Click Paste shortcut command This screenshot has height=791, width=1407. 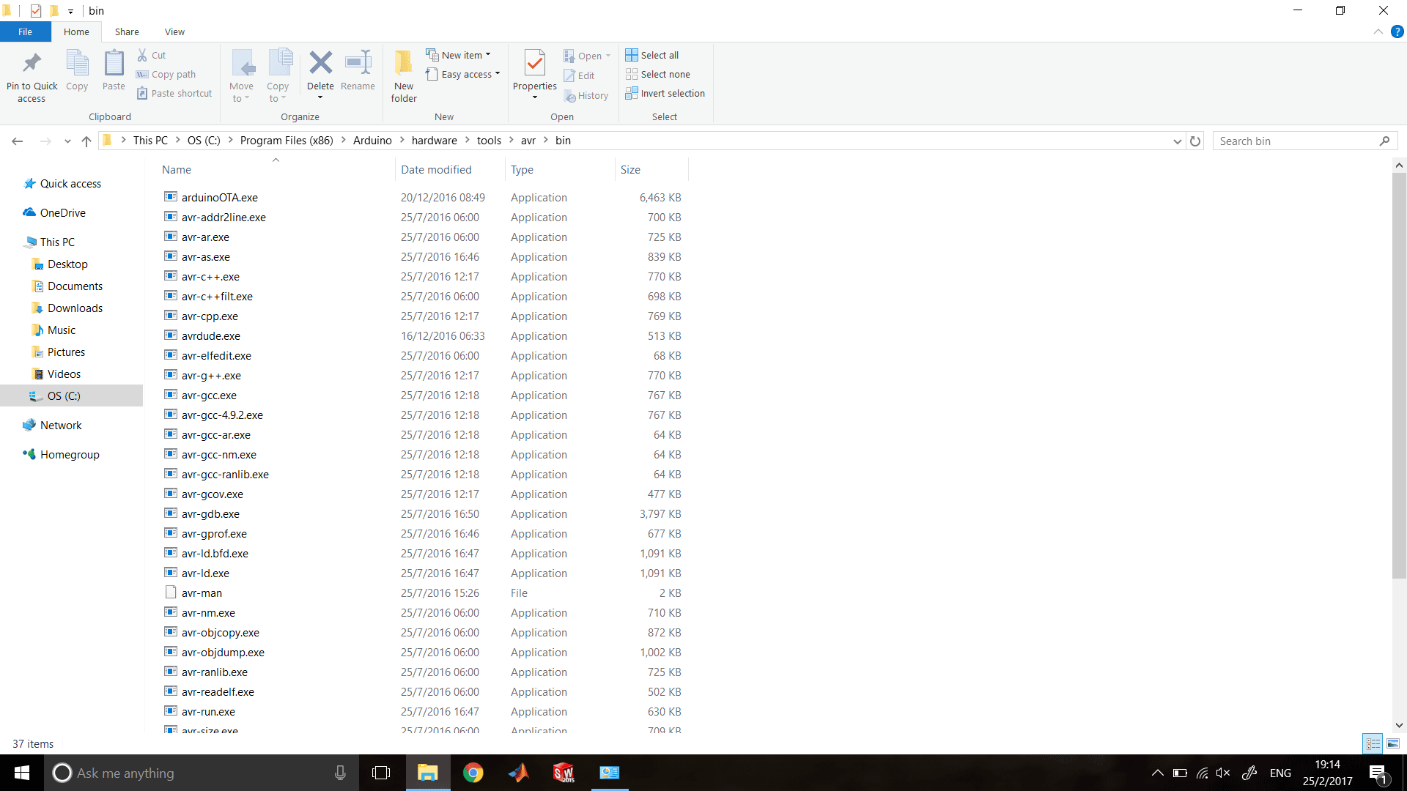(x=174, y=93)
